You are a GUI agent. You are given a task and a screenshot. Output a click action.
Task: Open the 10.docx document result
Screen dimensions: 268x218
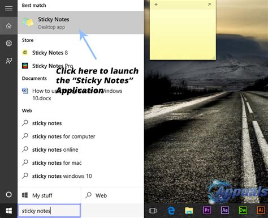click(81, 95)
